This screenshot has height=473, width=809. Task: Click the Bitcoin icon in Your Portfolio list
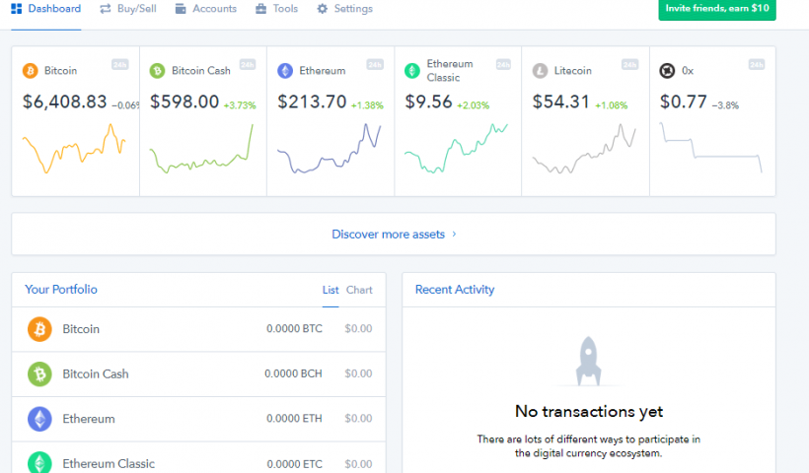click(39, 329)
